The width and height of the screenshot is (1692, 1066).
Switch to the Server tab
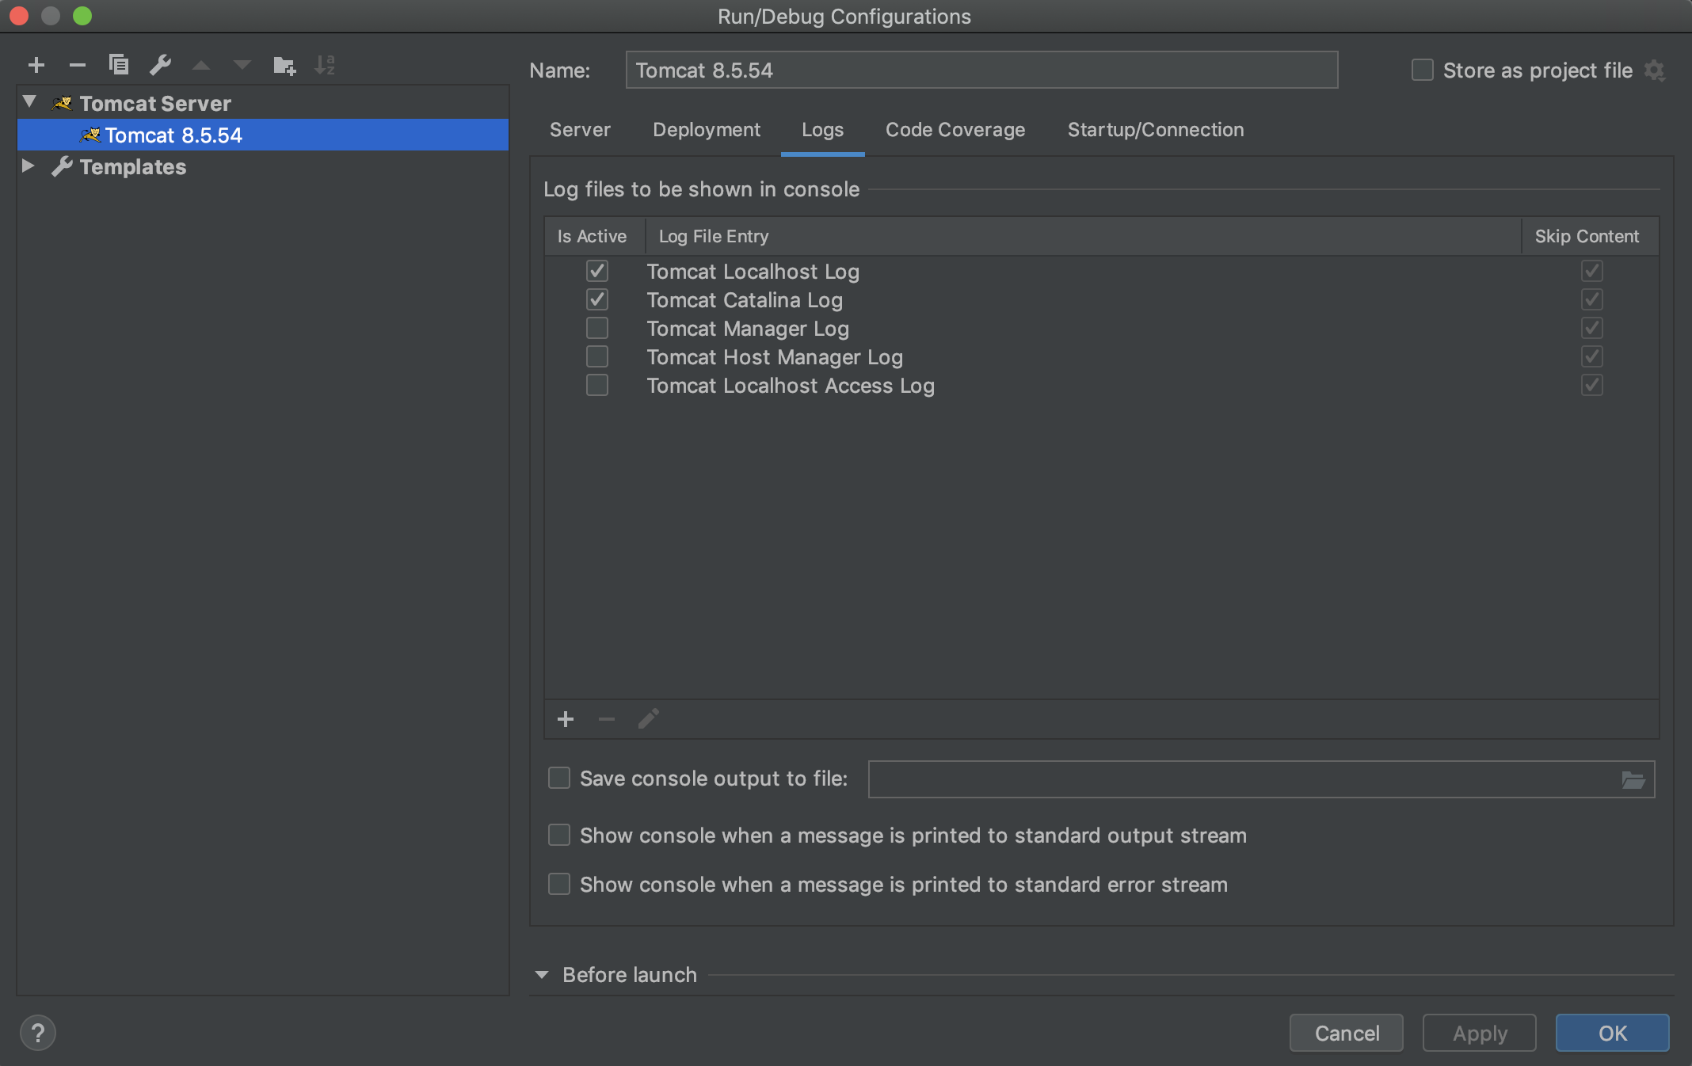580,130
